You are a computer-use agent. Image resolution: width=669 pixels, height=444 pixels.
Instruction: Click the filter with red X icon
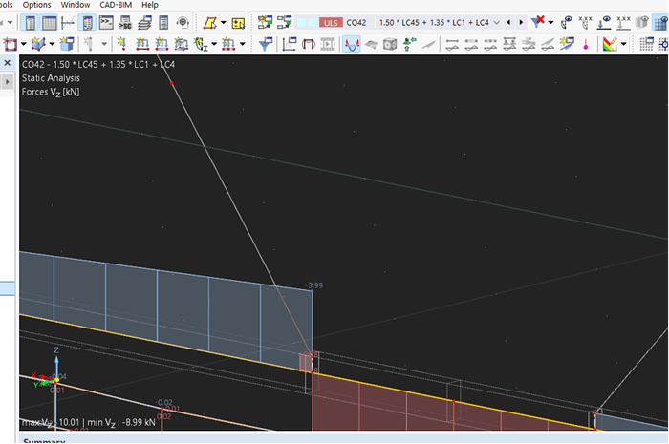pyautogui.click(x=537, y=22)
